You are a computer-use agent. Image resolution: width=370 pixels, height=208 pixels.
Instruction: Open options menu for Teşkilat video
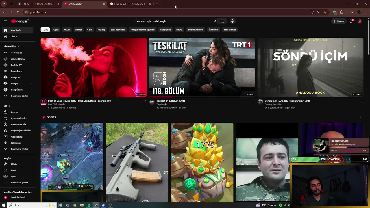(254, 101)
